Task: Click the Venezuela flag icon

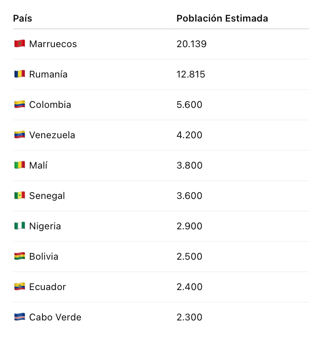Action: click(20, 135)
